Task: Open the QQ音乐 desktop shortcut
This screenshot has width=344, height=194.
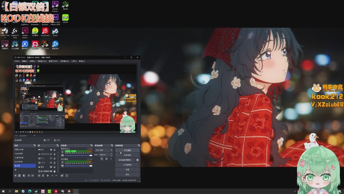Action: pos(35,32)
